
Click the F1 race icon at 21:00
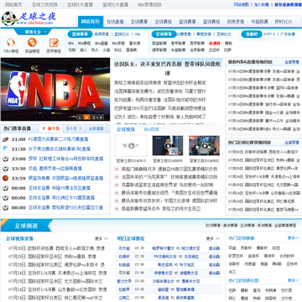click(x=5, y=139)
